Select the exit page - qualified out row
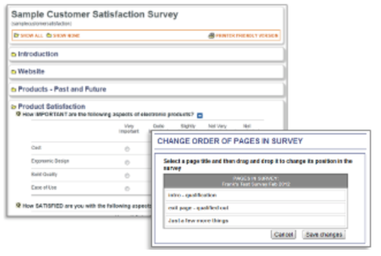Screen dimensions: 381x256 point(256,208)
